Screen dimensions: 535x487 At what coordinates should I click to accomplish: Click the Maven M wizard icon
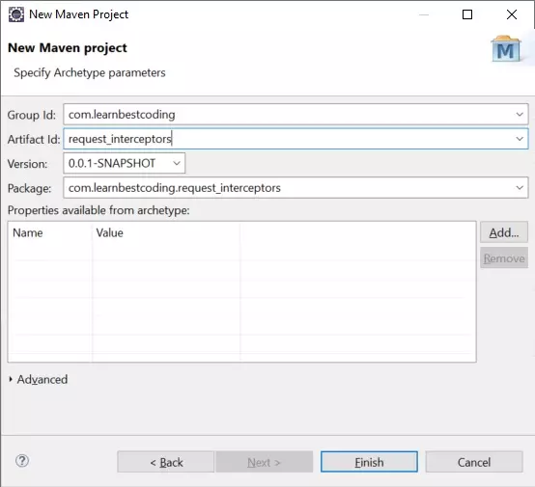pyautogui.click(x=506, y=49)
